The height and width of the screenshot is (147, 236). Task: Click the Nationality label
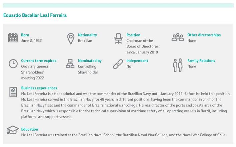87,35
